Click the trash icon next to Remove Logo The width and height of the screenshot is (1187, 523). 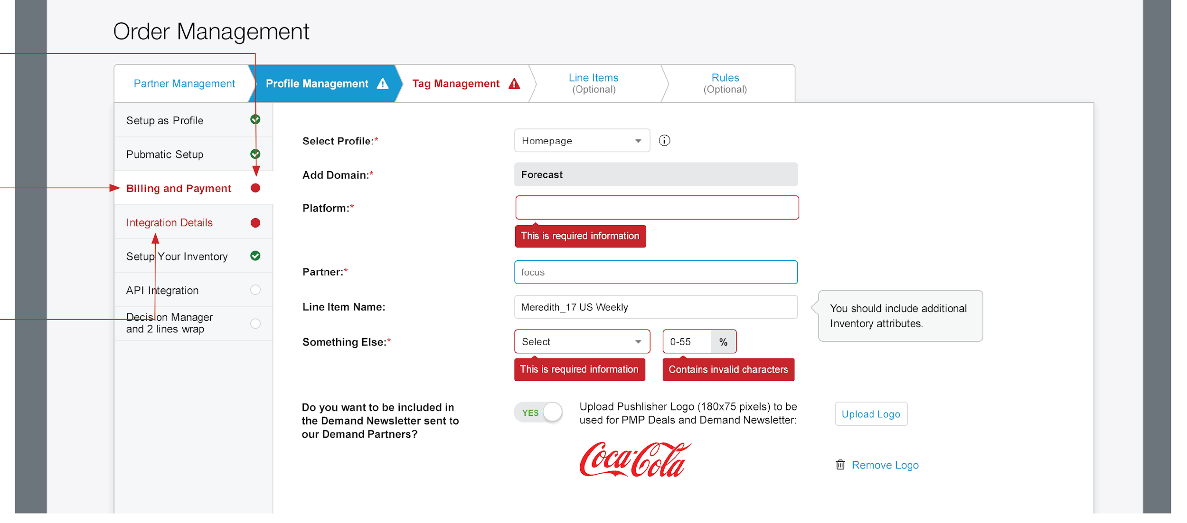pyautogui.click(x=839, y=465)
